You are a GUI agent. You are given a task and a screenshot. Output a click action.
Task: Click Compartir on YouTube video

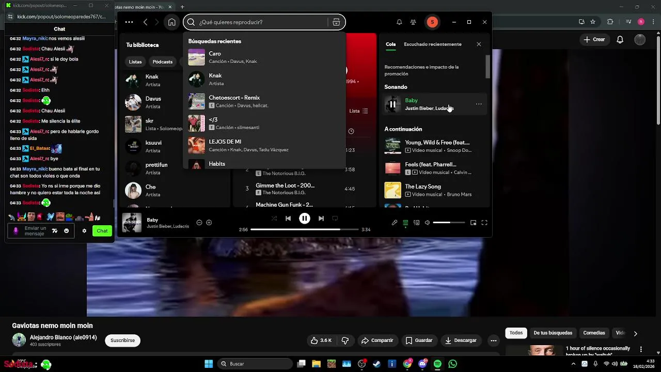tap(377, 340)
